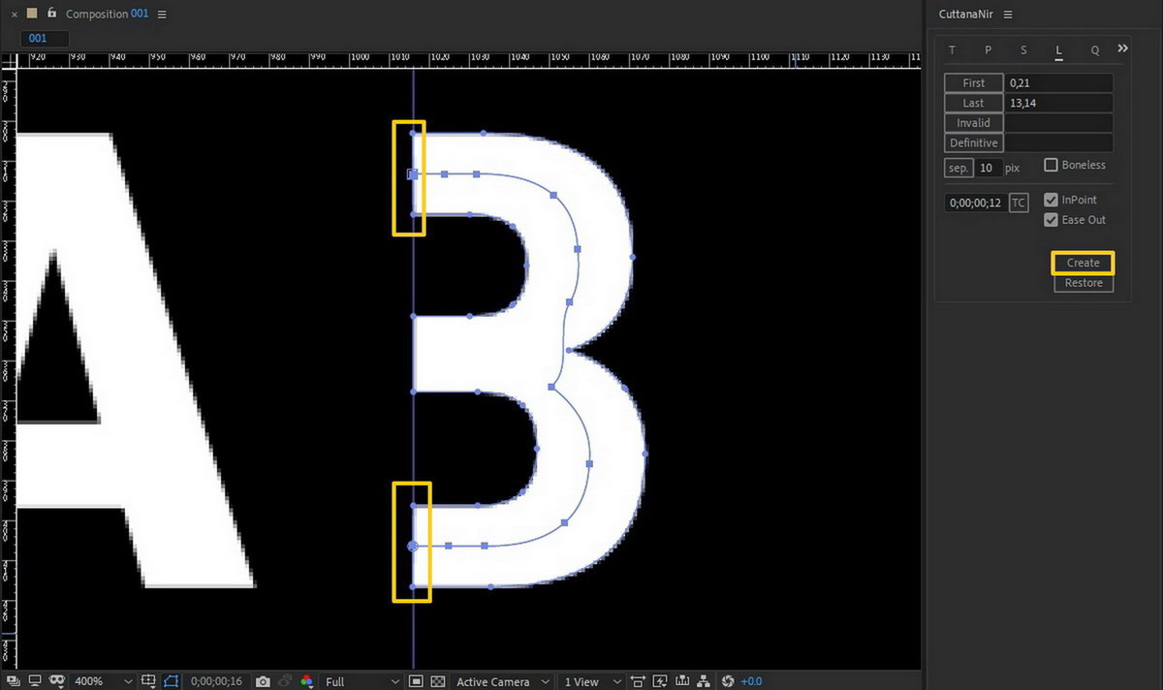
Task: Open the Active Camera dropdown
Action: pyautogui.click(x=503, y=681)
